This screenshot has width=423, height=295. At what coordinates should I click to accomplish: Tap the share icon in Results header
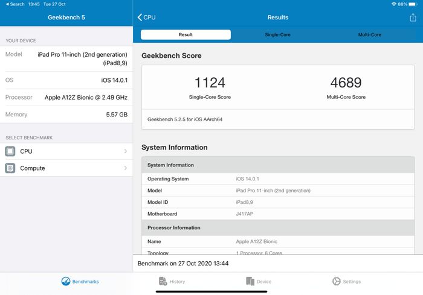point(413,17)
